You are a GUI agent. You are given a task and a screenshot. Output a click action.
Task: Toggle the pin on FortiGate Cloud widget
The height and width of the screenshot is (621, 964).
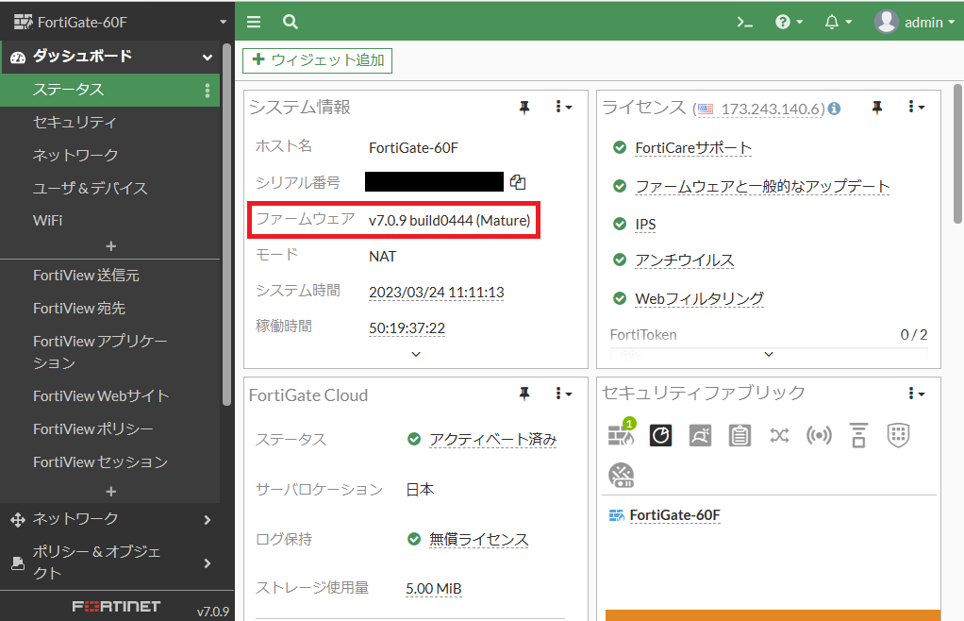coord(525,394)
